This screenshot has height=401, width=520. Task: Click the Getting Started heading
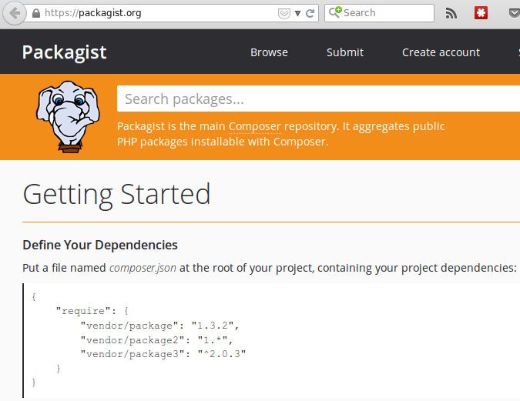coord(116,194)
